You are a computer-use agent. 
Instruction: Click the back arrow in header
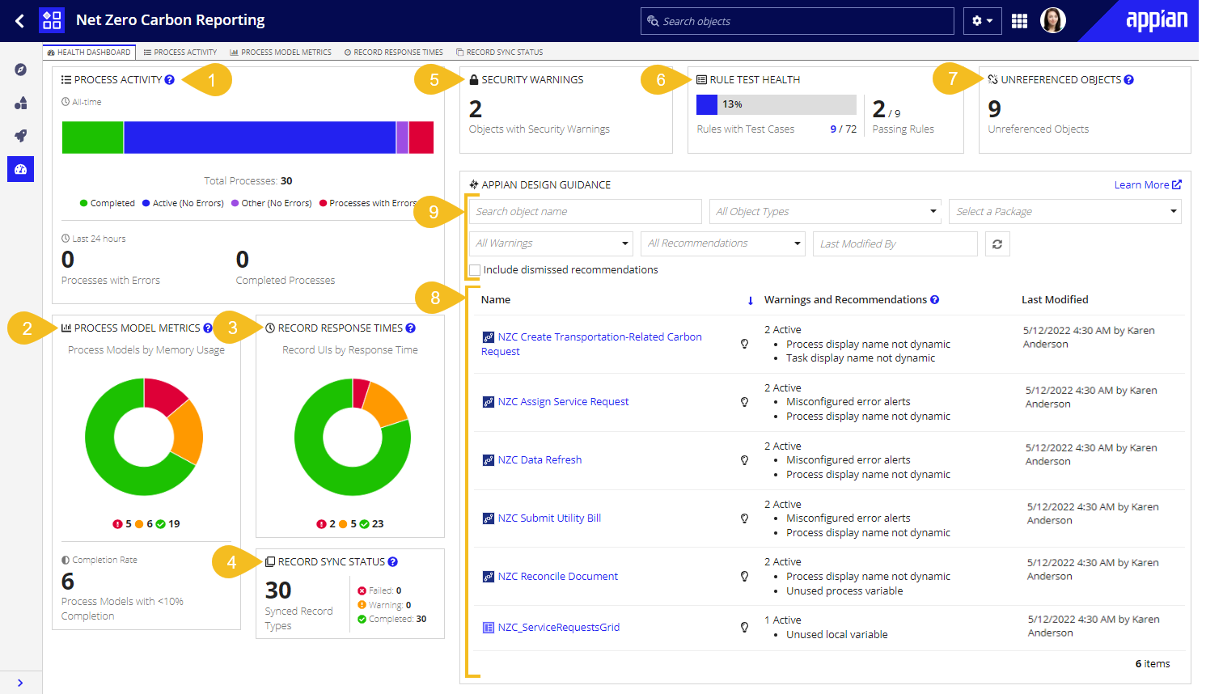point(19,21)
